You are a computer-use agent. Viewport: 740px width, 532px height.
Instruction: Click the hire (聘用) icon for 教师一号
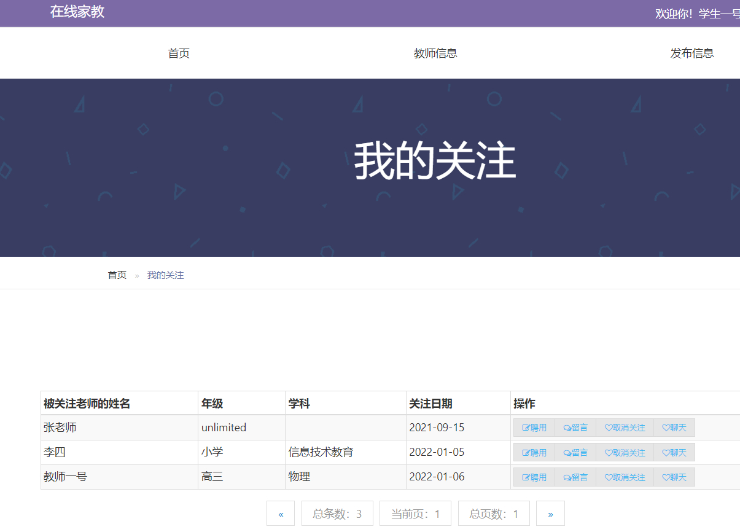[x=534, y=477]
